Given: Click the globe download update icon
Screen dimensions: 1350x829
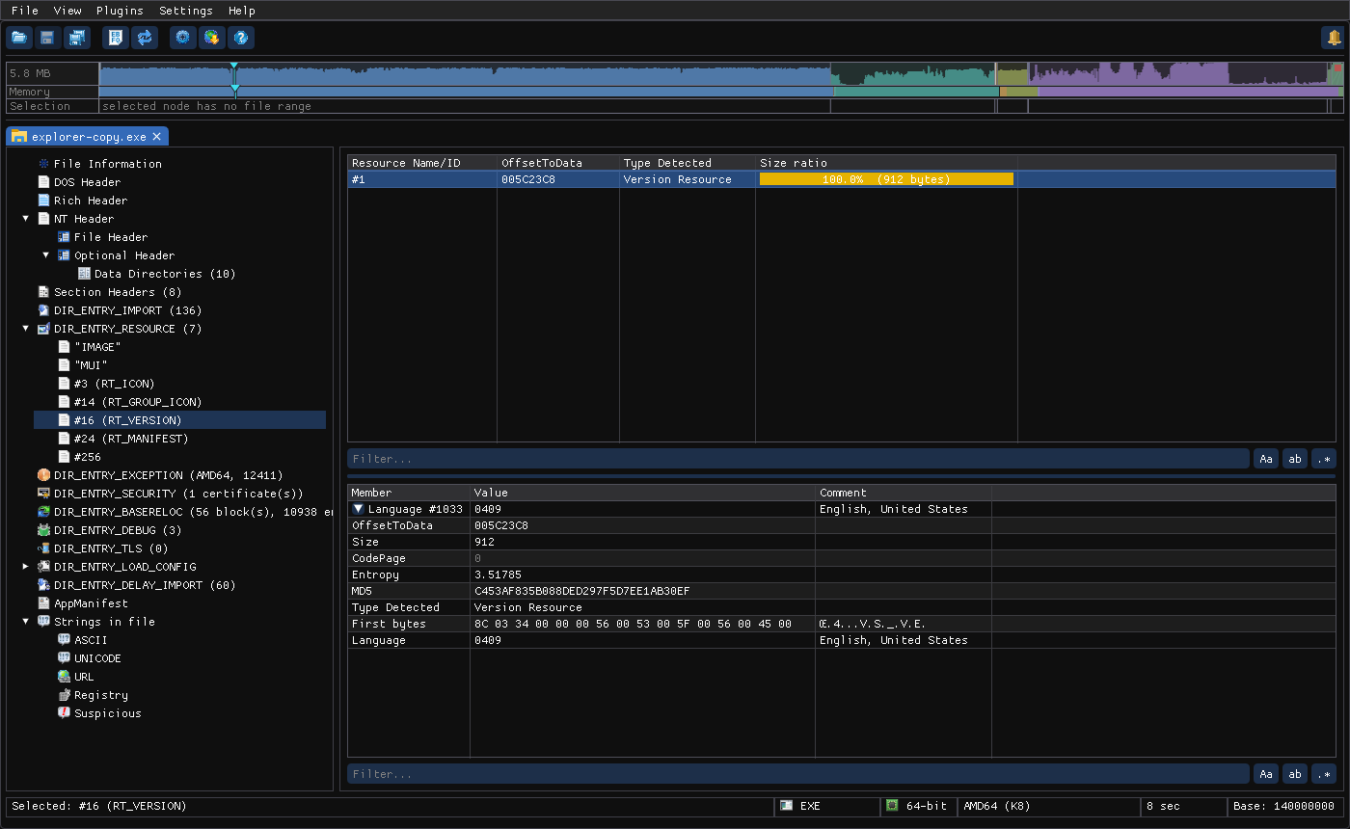Looking at the screenshot, I should [x=212, y=38].
